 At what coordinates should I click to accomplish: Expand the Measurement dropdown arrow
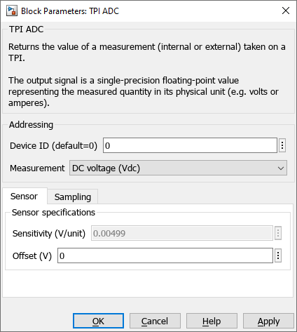point(281,168)
